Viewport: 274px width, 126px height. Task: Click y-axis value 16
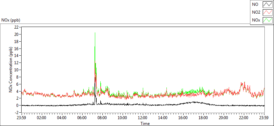pos(16,48)
